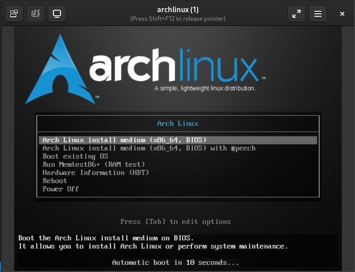Image resolution: width=355 pixels, height=272 pixels.
Task: Click the 'Press [Tab] to edit options' text
Action: pyautogui.click(x=175, y=222)
